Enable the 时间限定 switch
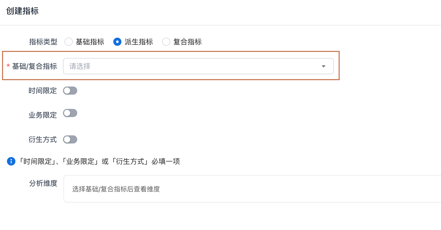The height and width of the screenshot is (230, 441). 70,91
